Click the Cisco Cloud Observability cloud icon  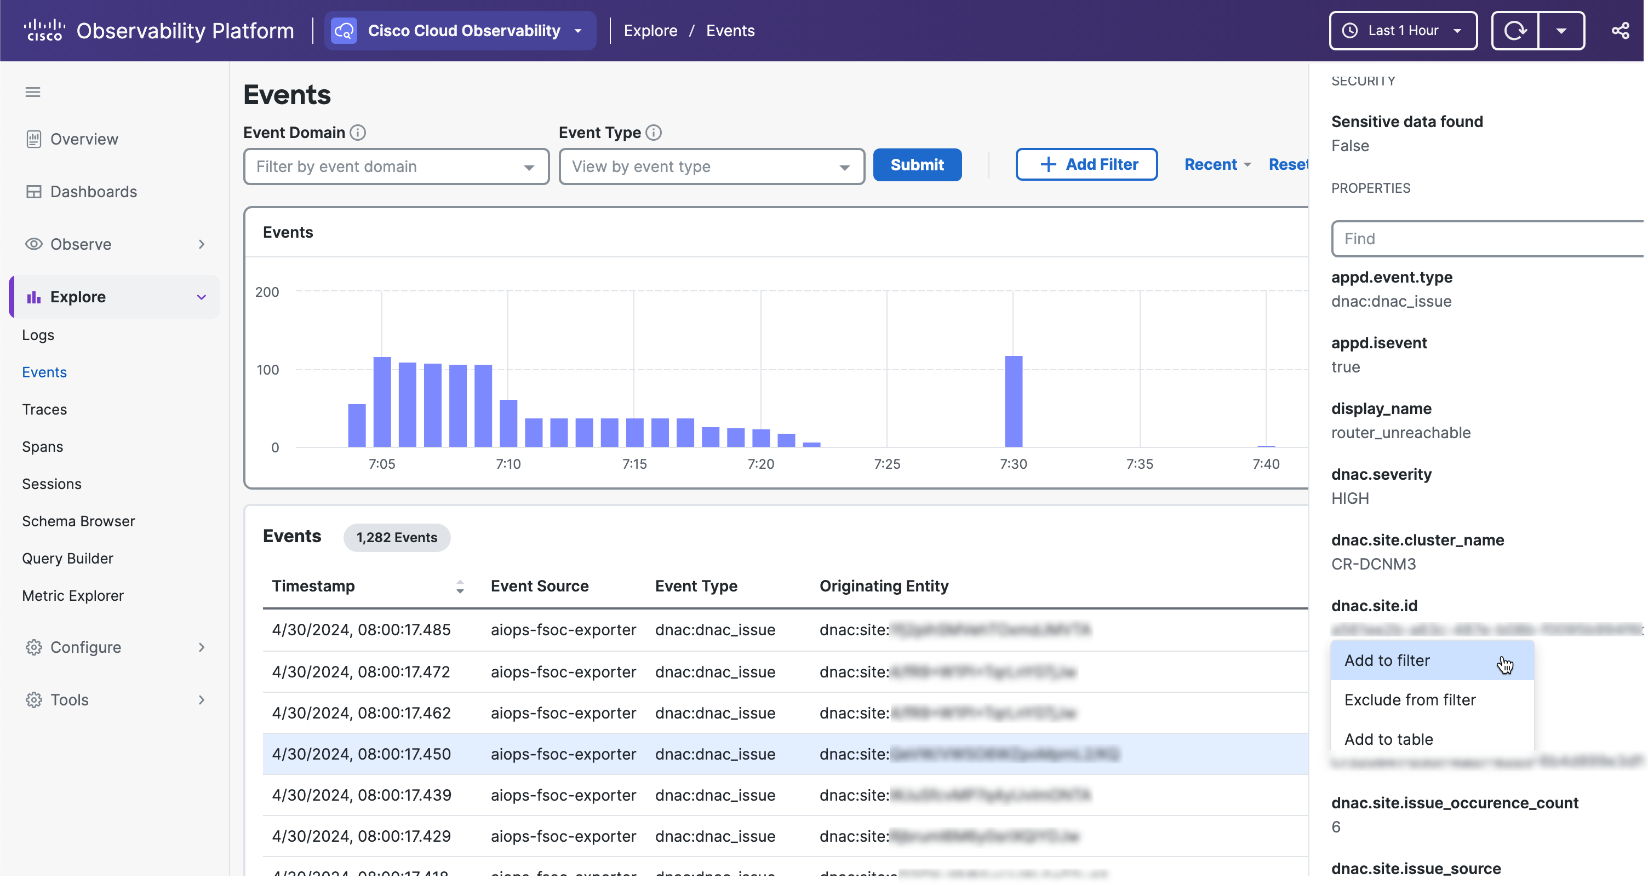pyautogui.click(x=344, y=30)
